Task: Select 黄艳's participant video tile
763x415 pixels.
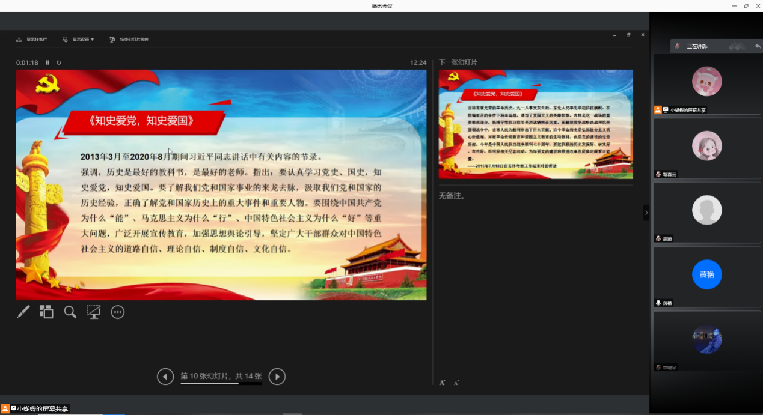Action: coord(706,277)
